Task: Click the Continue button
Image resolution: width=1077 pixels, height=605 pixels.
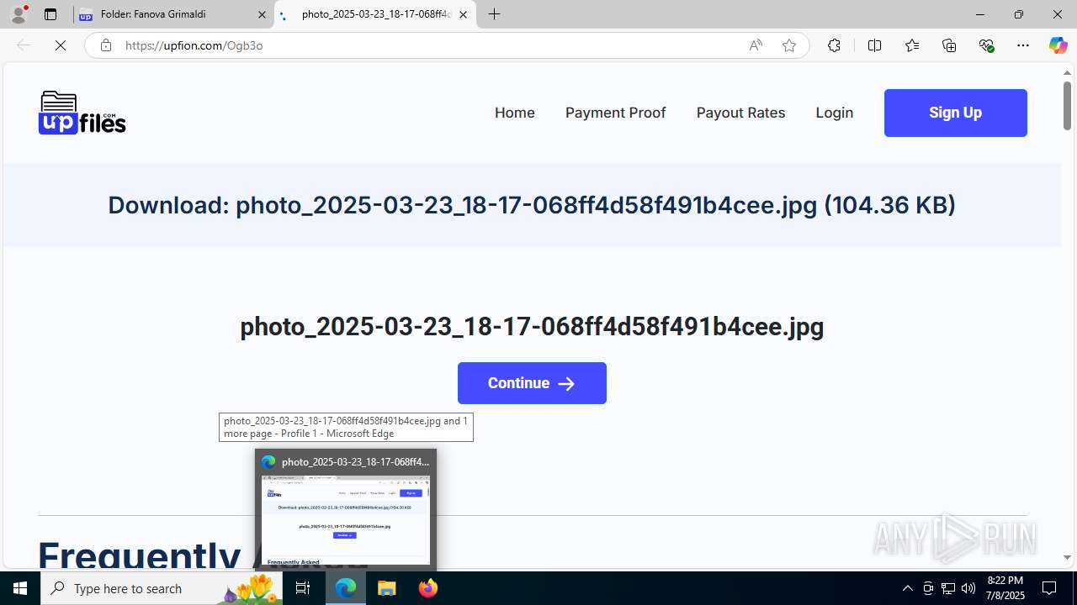Action: (x=532, y=383)
